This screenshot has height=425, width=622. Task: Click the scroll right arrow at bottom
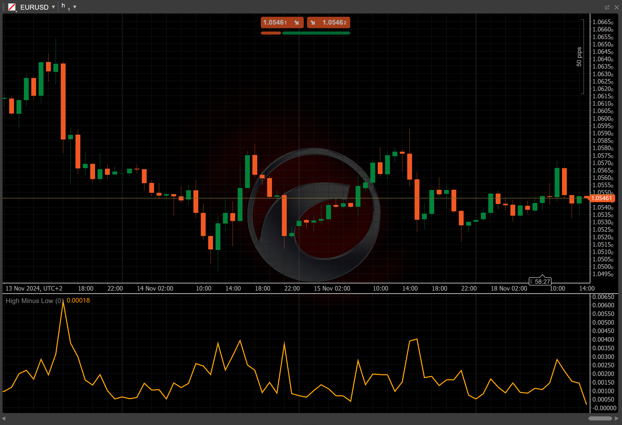617,418
